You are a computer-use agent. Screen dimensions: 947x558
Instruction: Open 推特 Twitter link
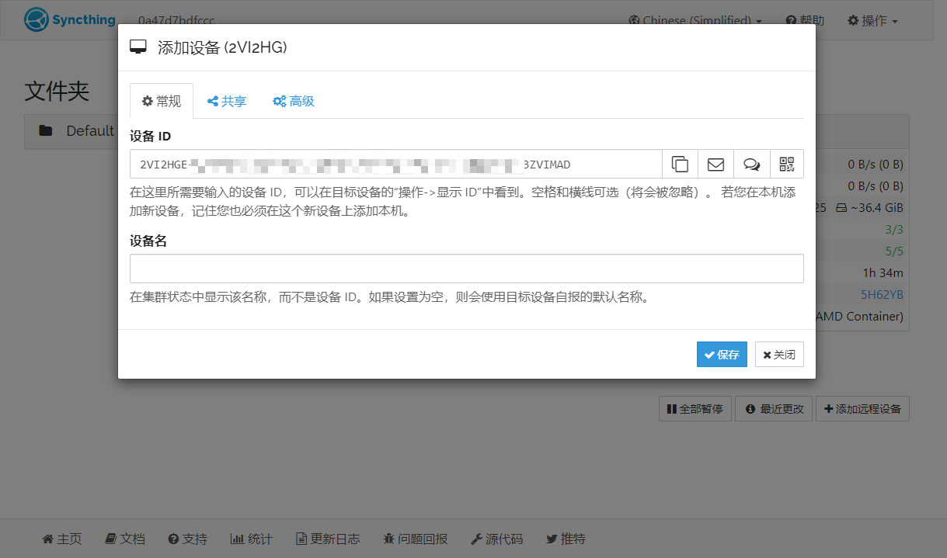[x=566, y=539]
